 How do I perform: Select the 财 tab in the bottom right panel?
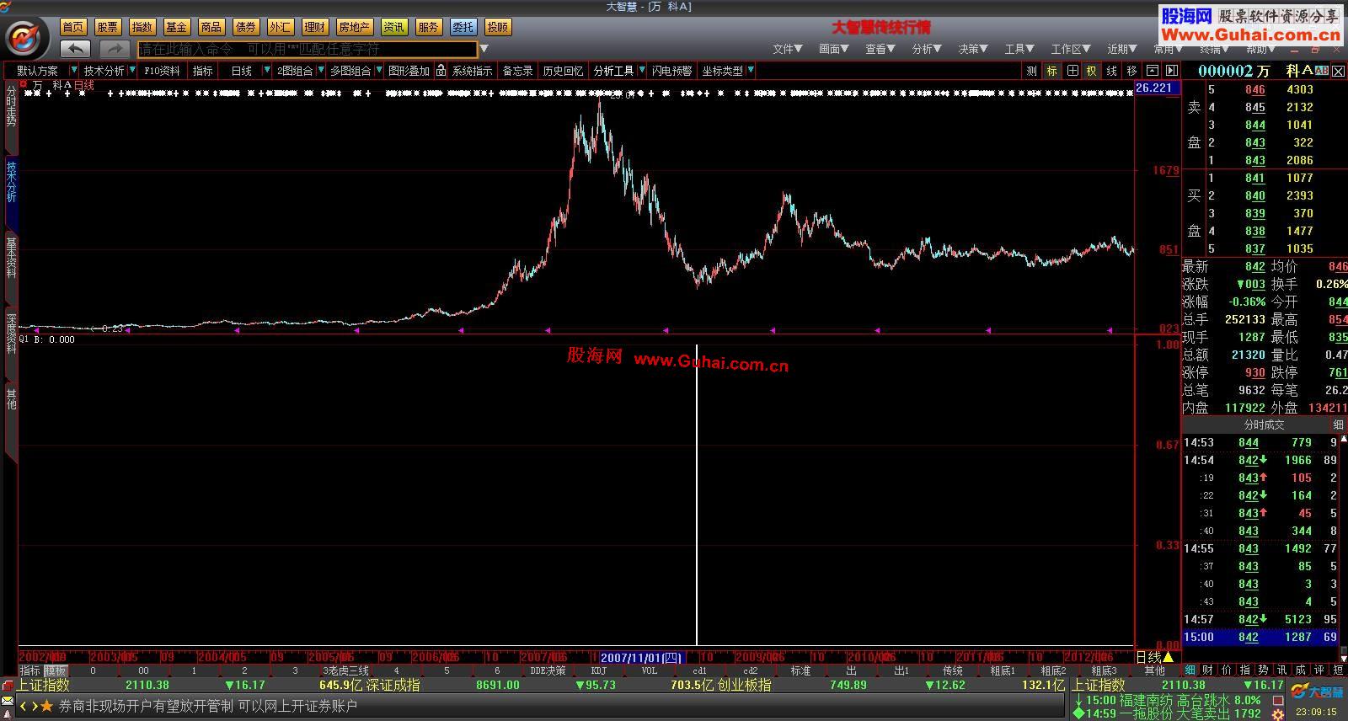click(1207, 670)
